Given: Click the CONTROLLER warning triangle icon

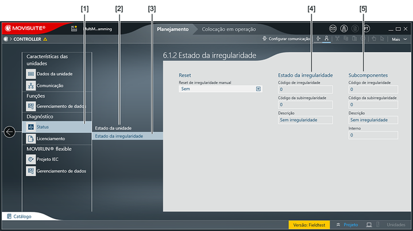Looking at the screenshot, I should point(45,40).
